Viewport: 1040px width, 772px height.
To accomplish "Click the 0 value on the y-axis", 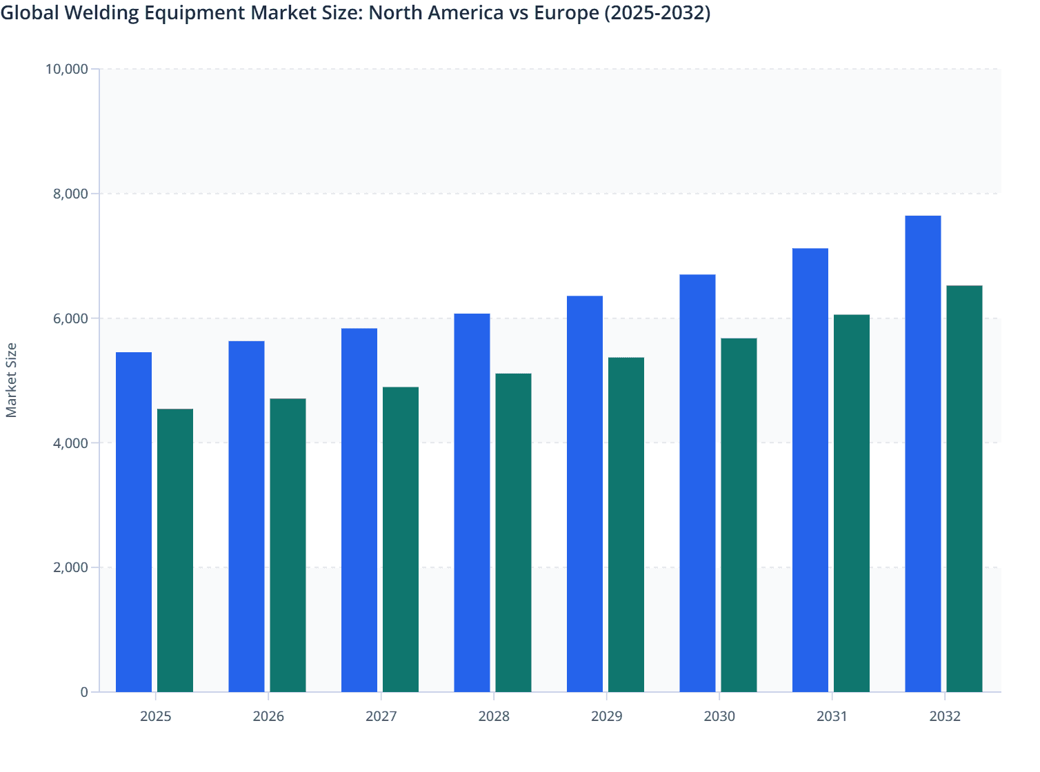I will [x=86, y=691].
